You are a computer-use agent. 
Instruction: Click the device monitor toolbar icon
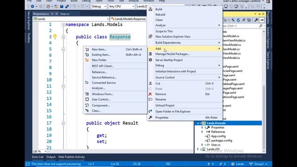tap(226, 6)
